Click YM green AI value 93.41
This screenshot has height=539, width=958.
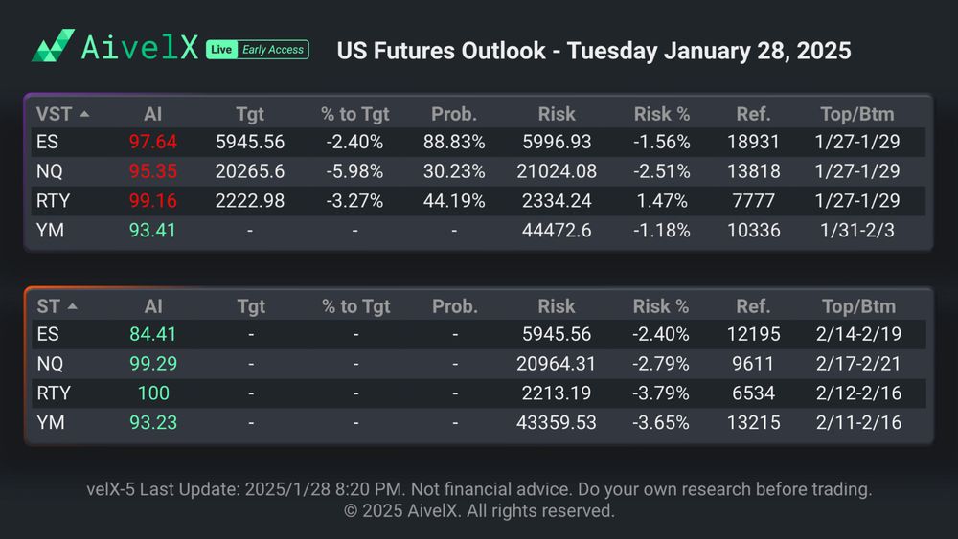tap(152, 230)
